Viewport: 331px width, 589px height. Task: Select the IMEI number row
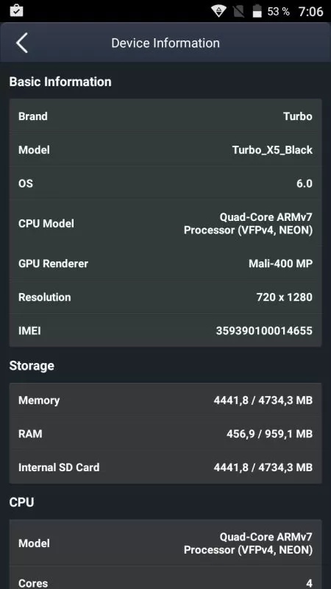pos(165,331)
